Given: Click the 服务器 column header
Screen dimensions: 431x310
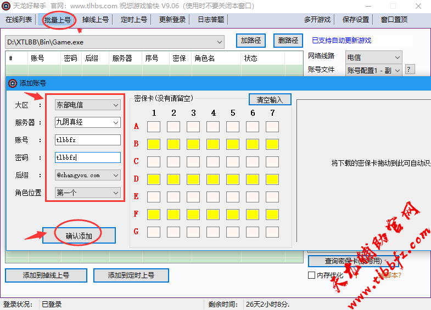Looking at the screenshot, I should (126, 58).
